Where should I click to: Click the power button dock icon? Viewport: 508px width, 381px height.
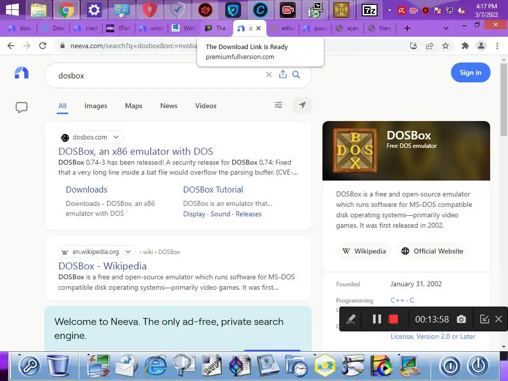[478, 366]
